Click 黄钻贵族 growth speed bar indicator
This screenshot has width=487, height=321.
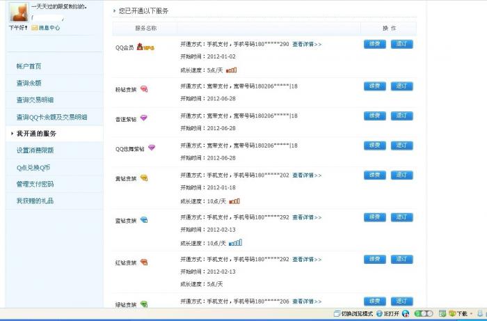click(x=234, y=201)
